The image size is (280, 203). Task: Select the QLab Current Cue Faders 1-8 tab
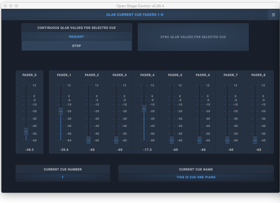[x=135, y=15]
